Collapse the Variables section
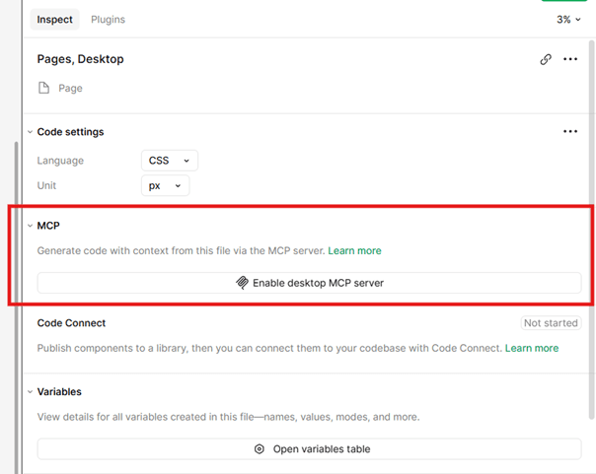The image size is (596, 474). click(x=30, y=392)
